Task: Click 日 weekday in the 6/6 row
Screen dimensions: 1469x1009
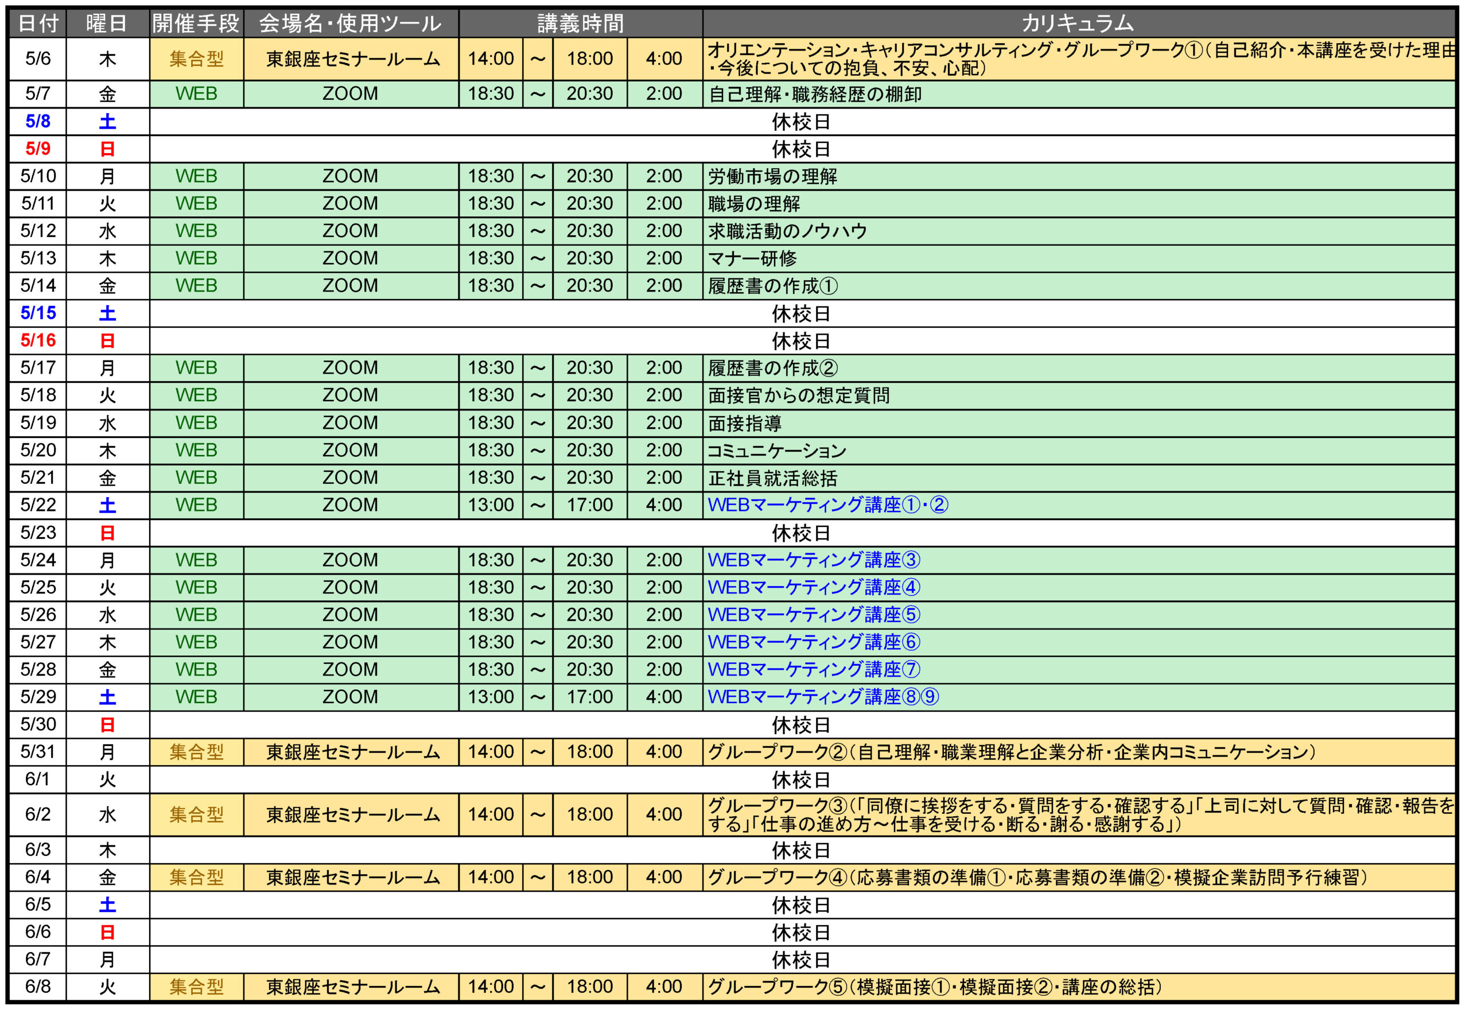Action: (107, 933)
